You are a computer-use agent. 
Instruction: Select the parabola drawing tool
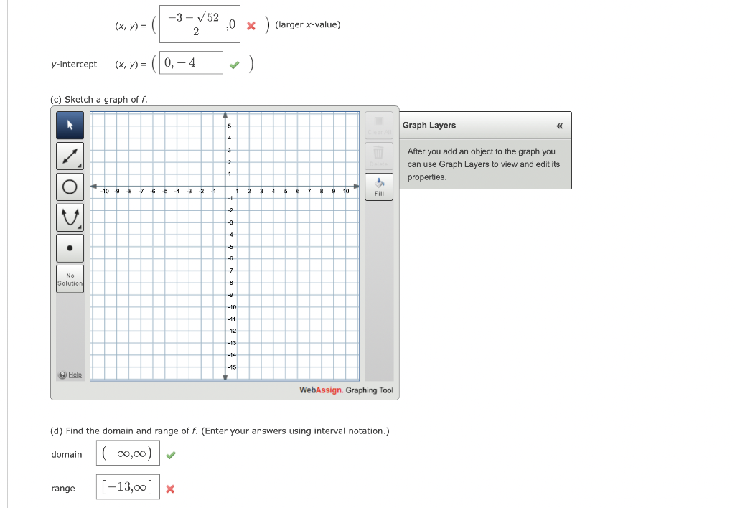(70, 216)
